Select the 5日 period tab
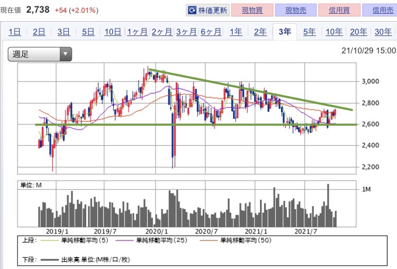This screenshot has width=397, height=269. point(88,32)
